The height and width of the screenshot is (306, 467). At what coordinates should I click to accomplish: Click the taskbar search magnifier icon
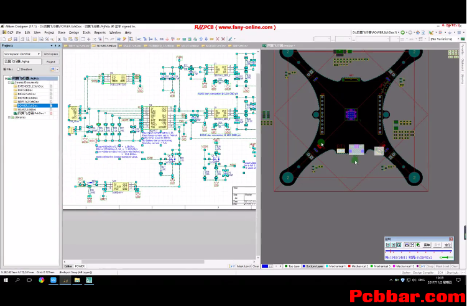pyautogui.click(x=17, y=280)
